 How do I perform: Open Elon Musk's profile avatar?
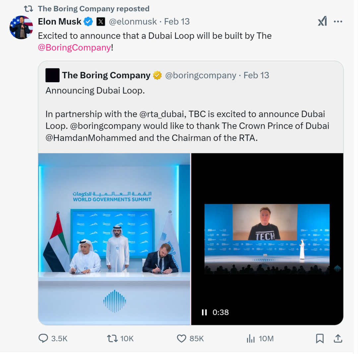[21, 28]
